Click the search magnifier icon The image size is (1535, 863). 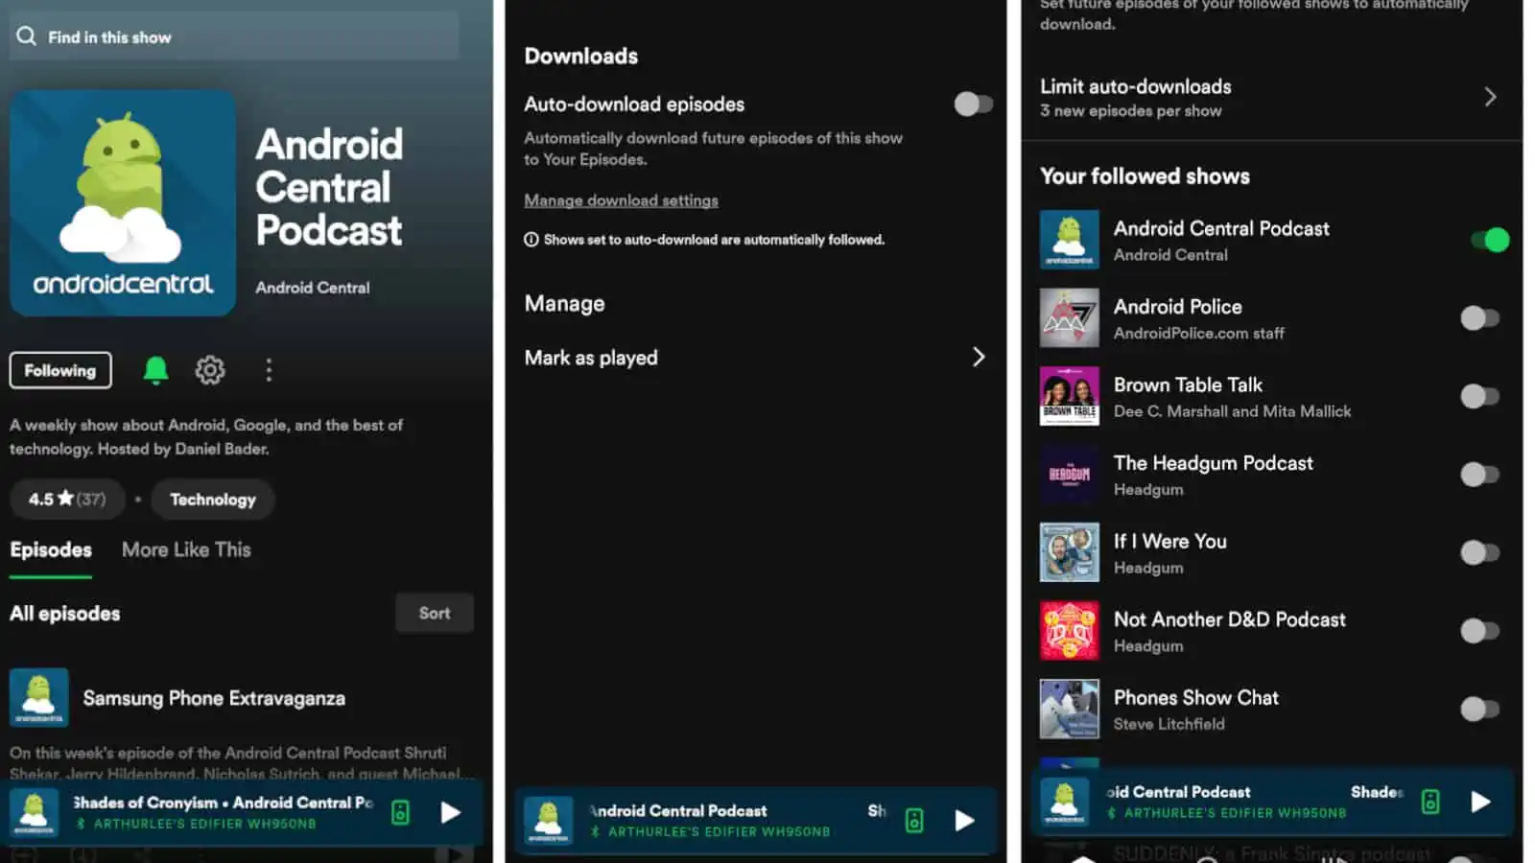pyautogui.click(x=26, y=36)
